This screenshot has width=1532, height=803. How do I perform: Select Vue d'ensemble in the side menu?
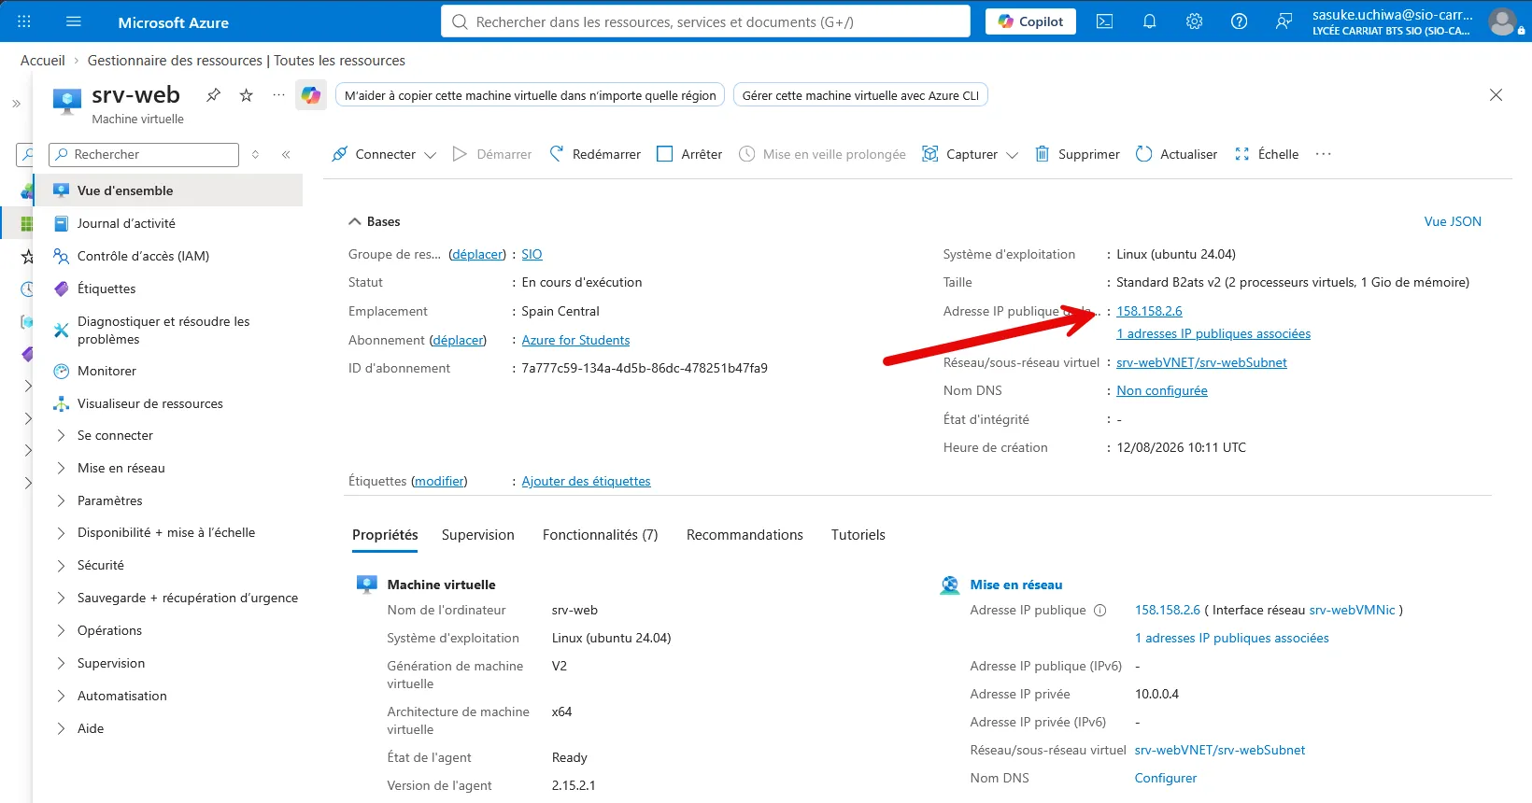tap(168, 190)
